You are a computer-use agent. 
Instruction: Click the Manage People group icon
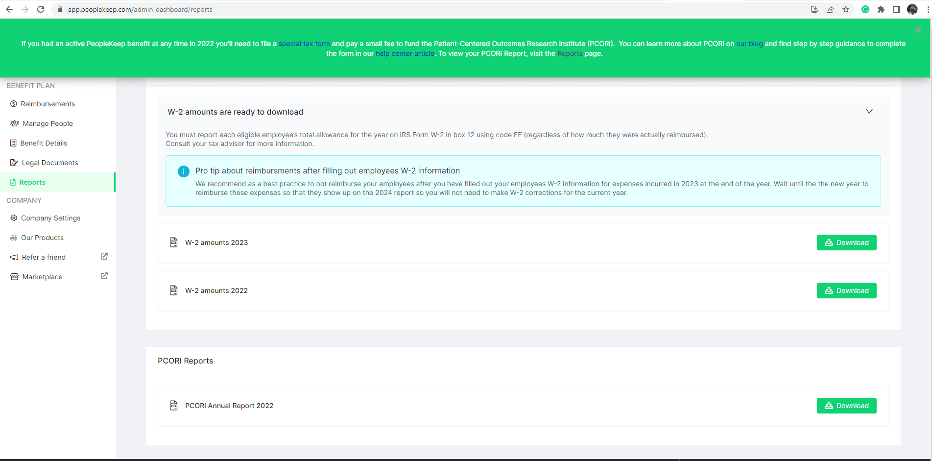click(15, 123)
